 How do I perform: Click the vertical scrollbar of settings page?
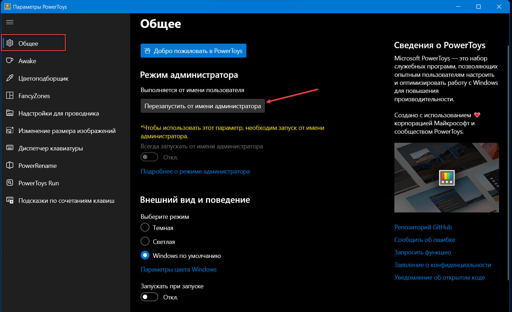point(508,162)
